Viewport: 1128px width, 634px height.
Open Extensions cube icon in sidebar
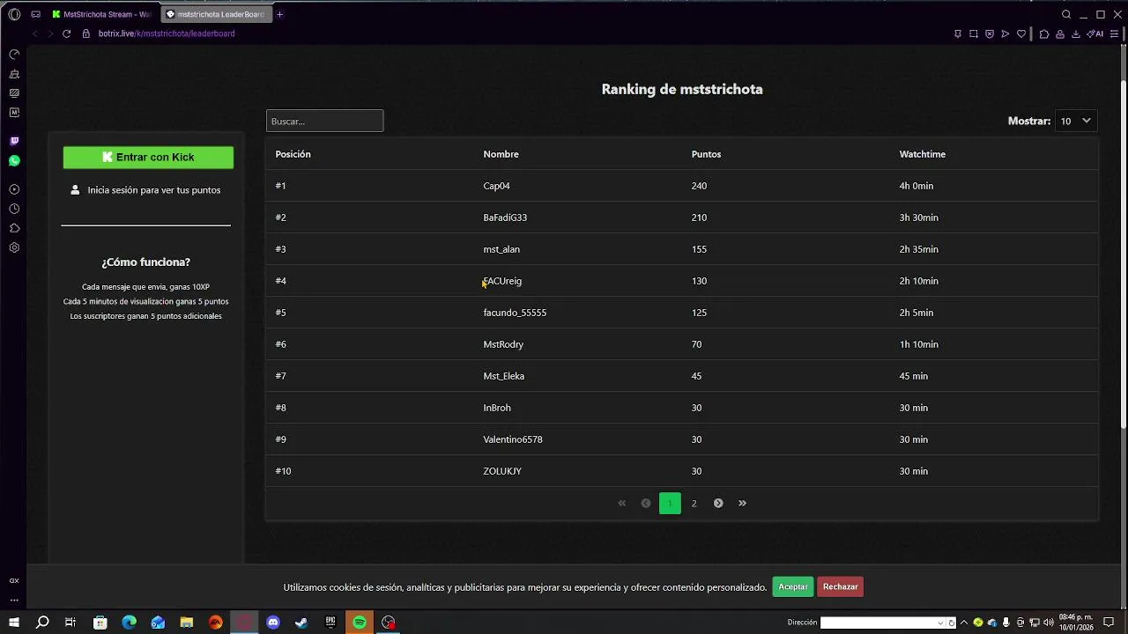point(14,228)
